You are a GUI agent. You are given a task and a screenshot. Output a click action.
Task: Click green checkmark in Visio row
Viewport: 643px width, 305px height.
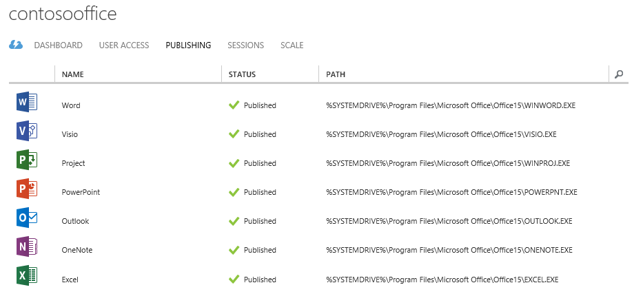(234, 134)
